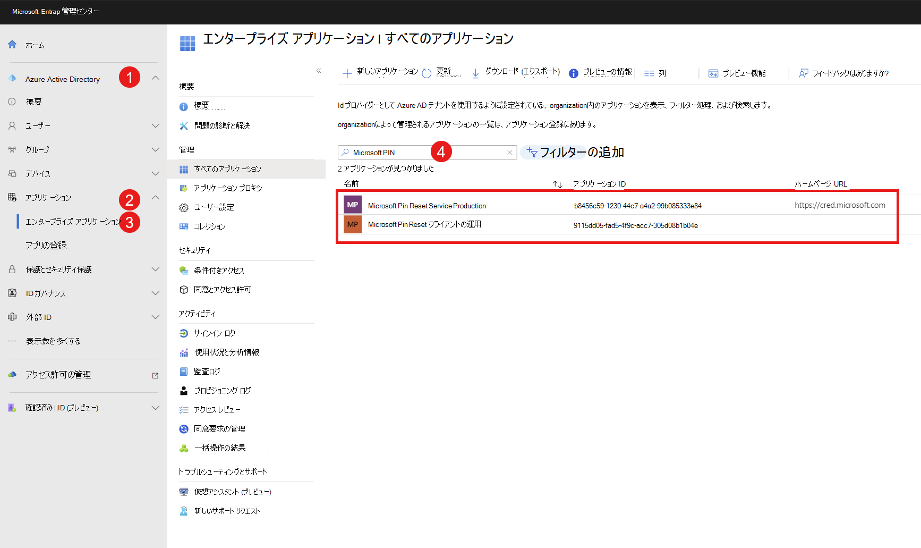The width and height of the screenshot is (921, 548).
Task: Click the IDガバナンス icon
Action: pyautogui.click(x=12, y=293)
